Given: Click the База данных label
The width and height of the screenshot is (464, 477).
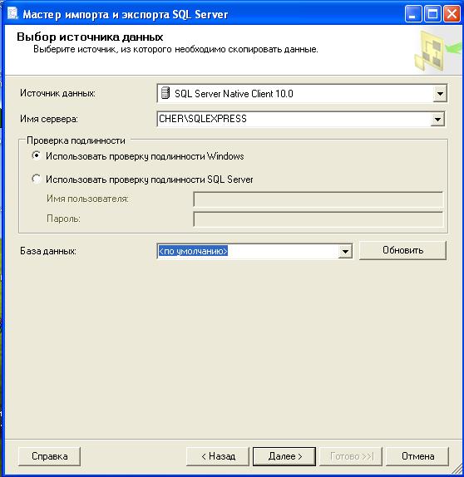Looking at the screenshot, I should click(x=48, y=251).
